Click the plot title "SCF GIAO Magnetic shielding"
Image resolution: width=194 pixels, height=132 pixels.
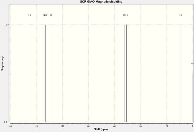click(x=101, y=2)
